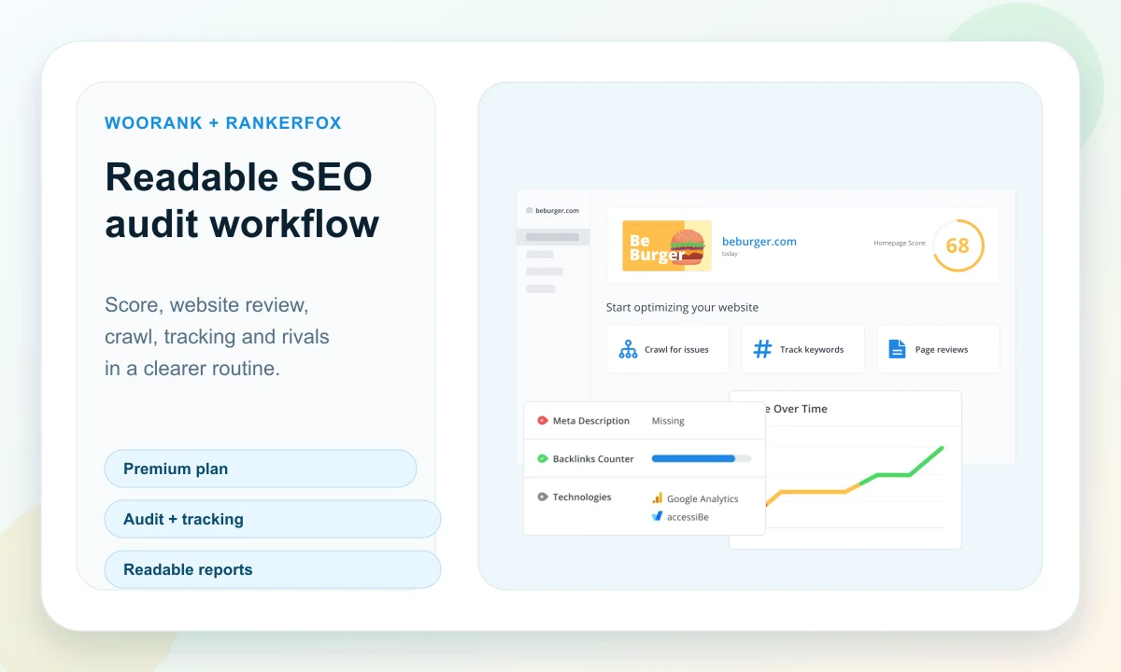Open the beburger.com link in header

coord(759,241)
